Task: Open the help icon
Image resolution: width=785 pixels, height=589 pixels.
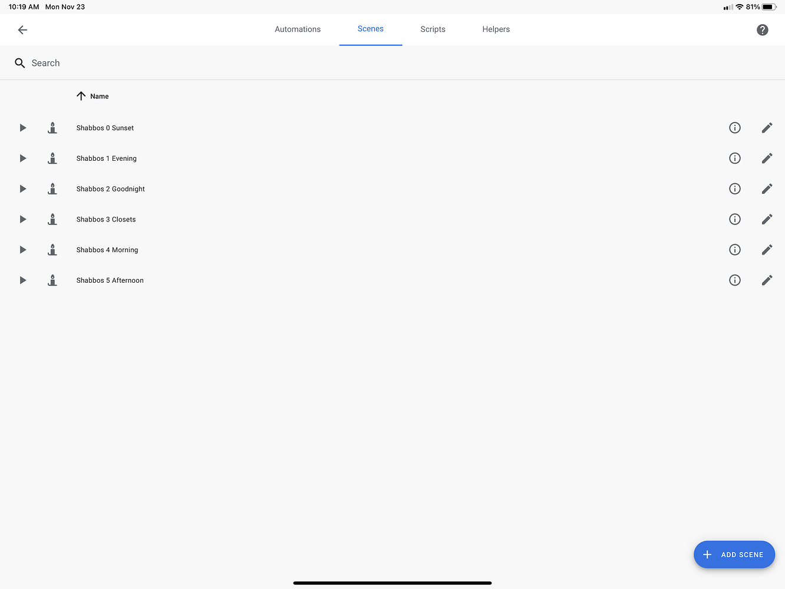Action: coord(762,29)
